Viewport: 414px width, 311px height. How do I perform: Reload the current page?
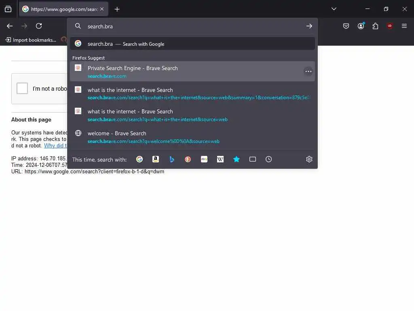pos(39,26)
